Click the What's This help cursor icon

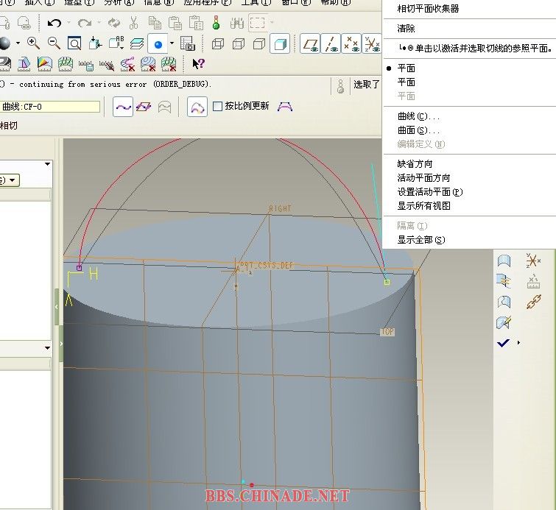pos(198,64)
